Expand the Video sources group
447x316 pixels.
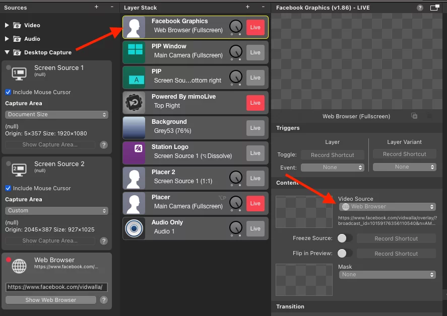coord(7,25)
